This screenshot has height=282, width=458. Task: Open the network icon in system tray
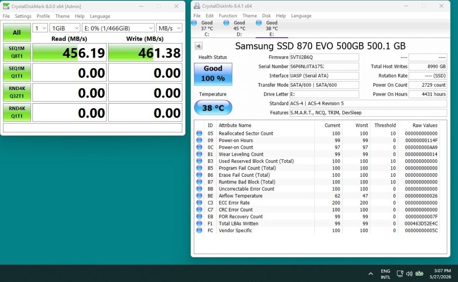click(x=399, y=274)
